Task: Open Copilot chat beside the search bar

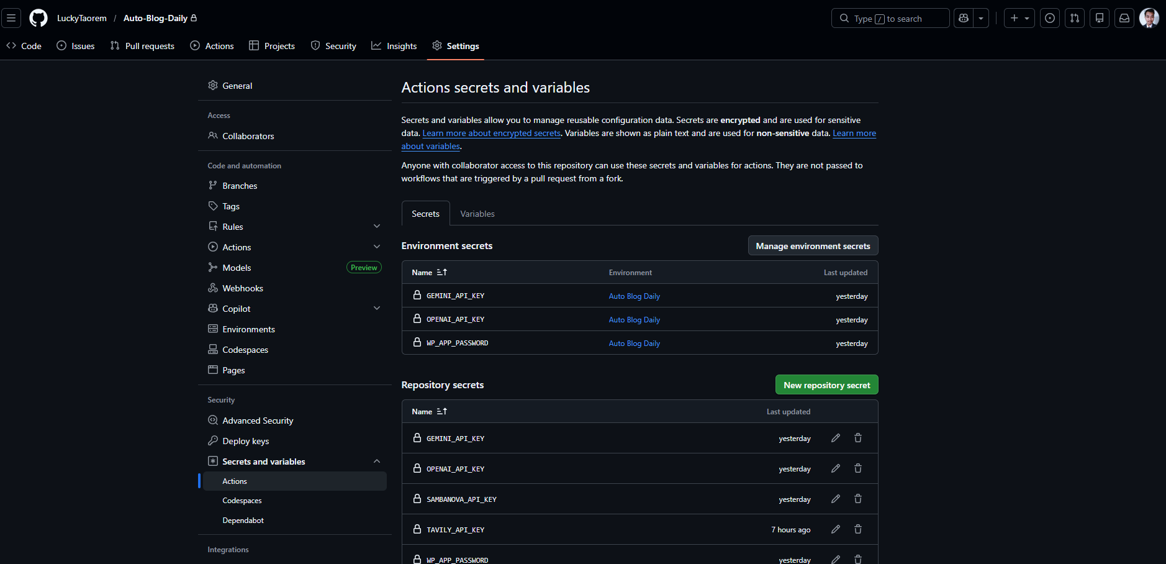Action: click(963, 18)
